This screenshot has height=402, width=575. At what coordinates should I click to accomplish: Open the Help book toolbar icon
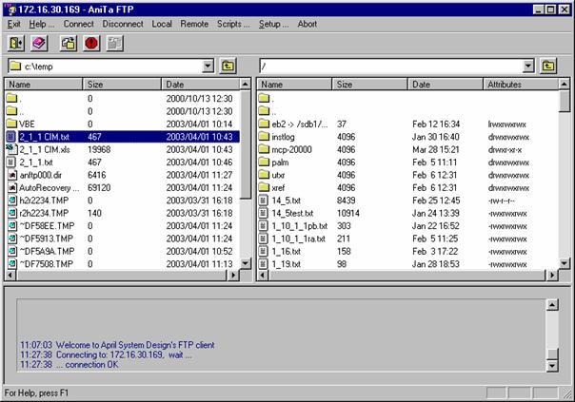point(39,43)
